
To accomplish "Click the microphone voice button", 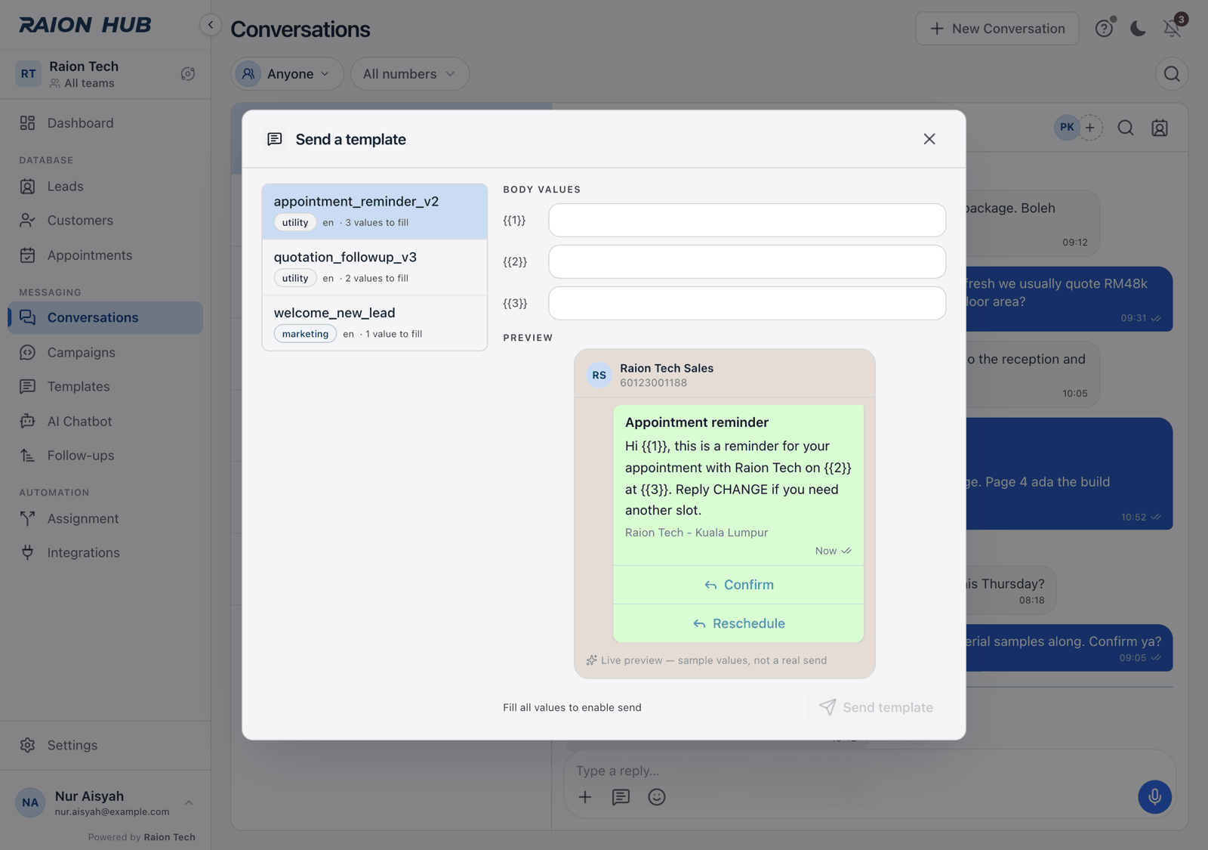I will (x=1154, y=796).
